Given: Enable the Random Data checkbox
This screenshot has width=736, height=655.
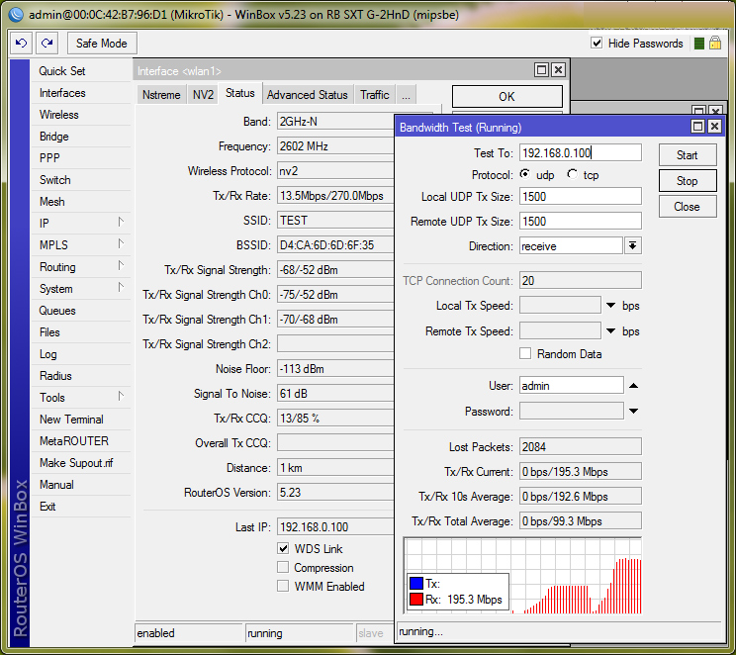Looking at the screenshot, I should click(x=525, y=353).
